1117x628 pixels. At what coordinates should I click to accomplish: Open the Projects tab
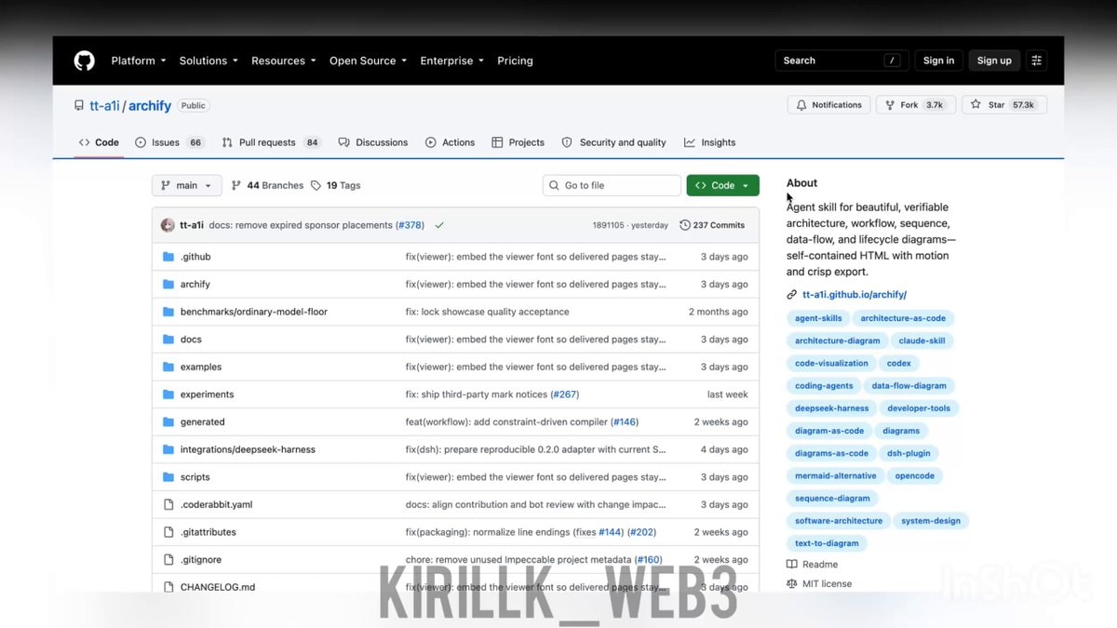518,142
